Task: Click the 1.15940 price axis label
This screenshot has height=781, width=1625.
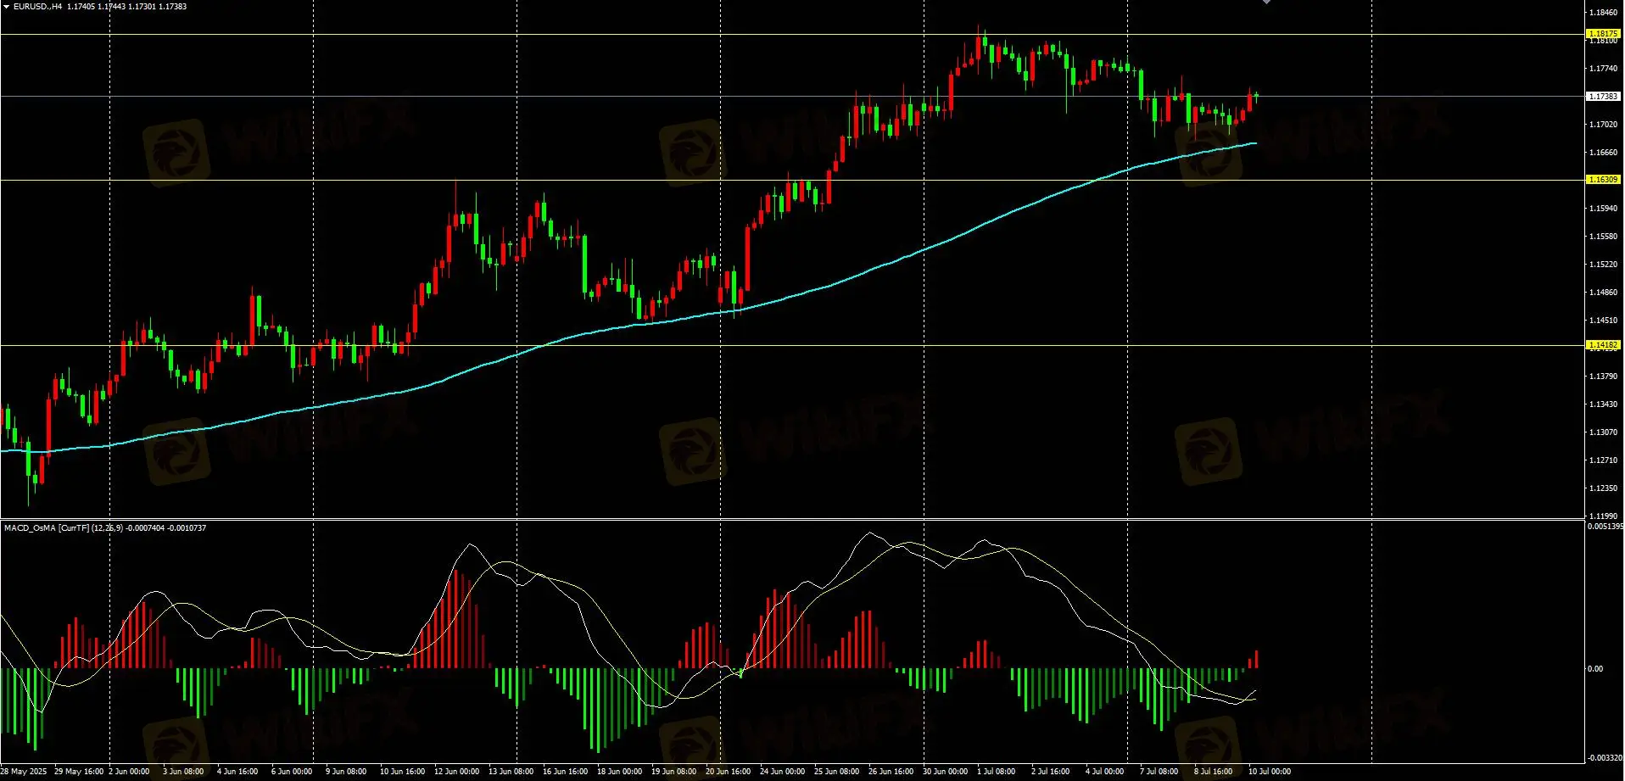Action: [1603, 209]
